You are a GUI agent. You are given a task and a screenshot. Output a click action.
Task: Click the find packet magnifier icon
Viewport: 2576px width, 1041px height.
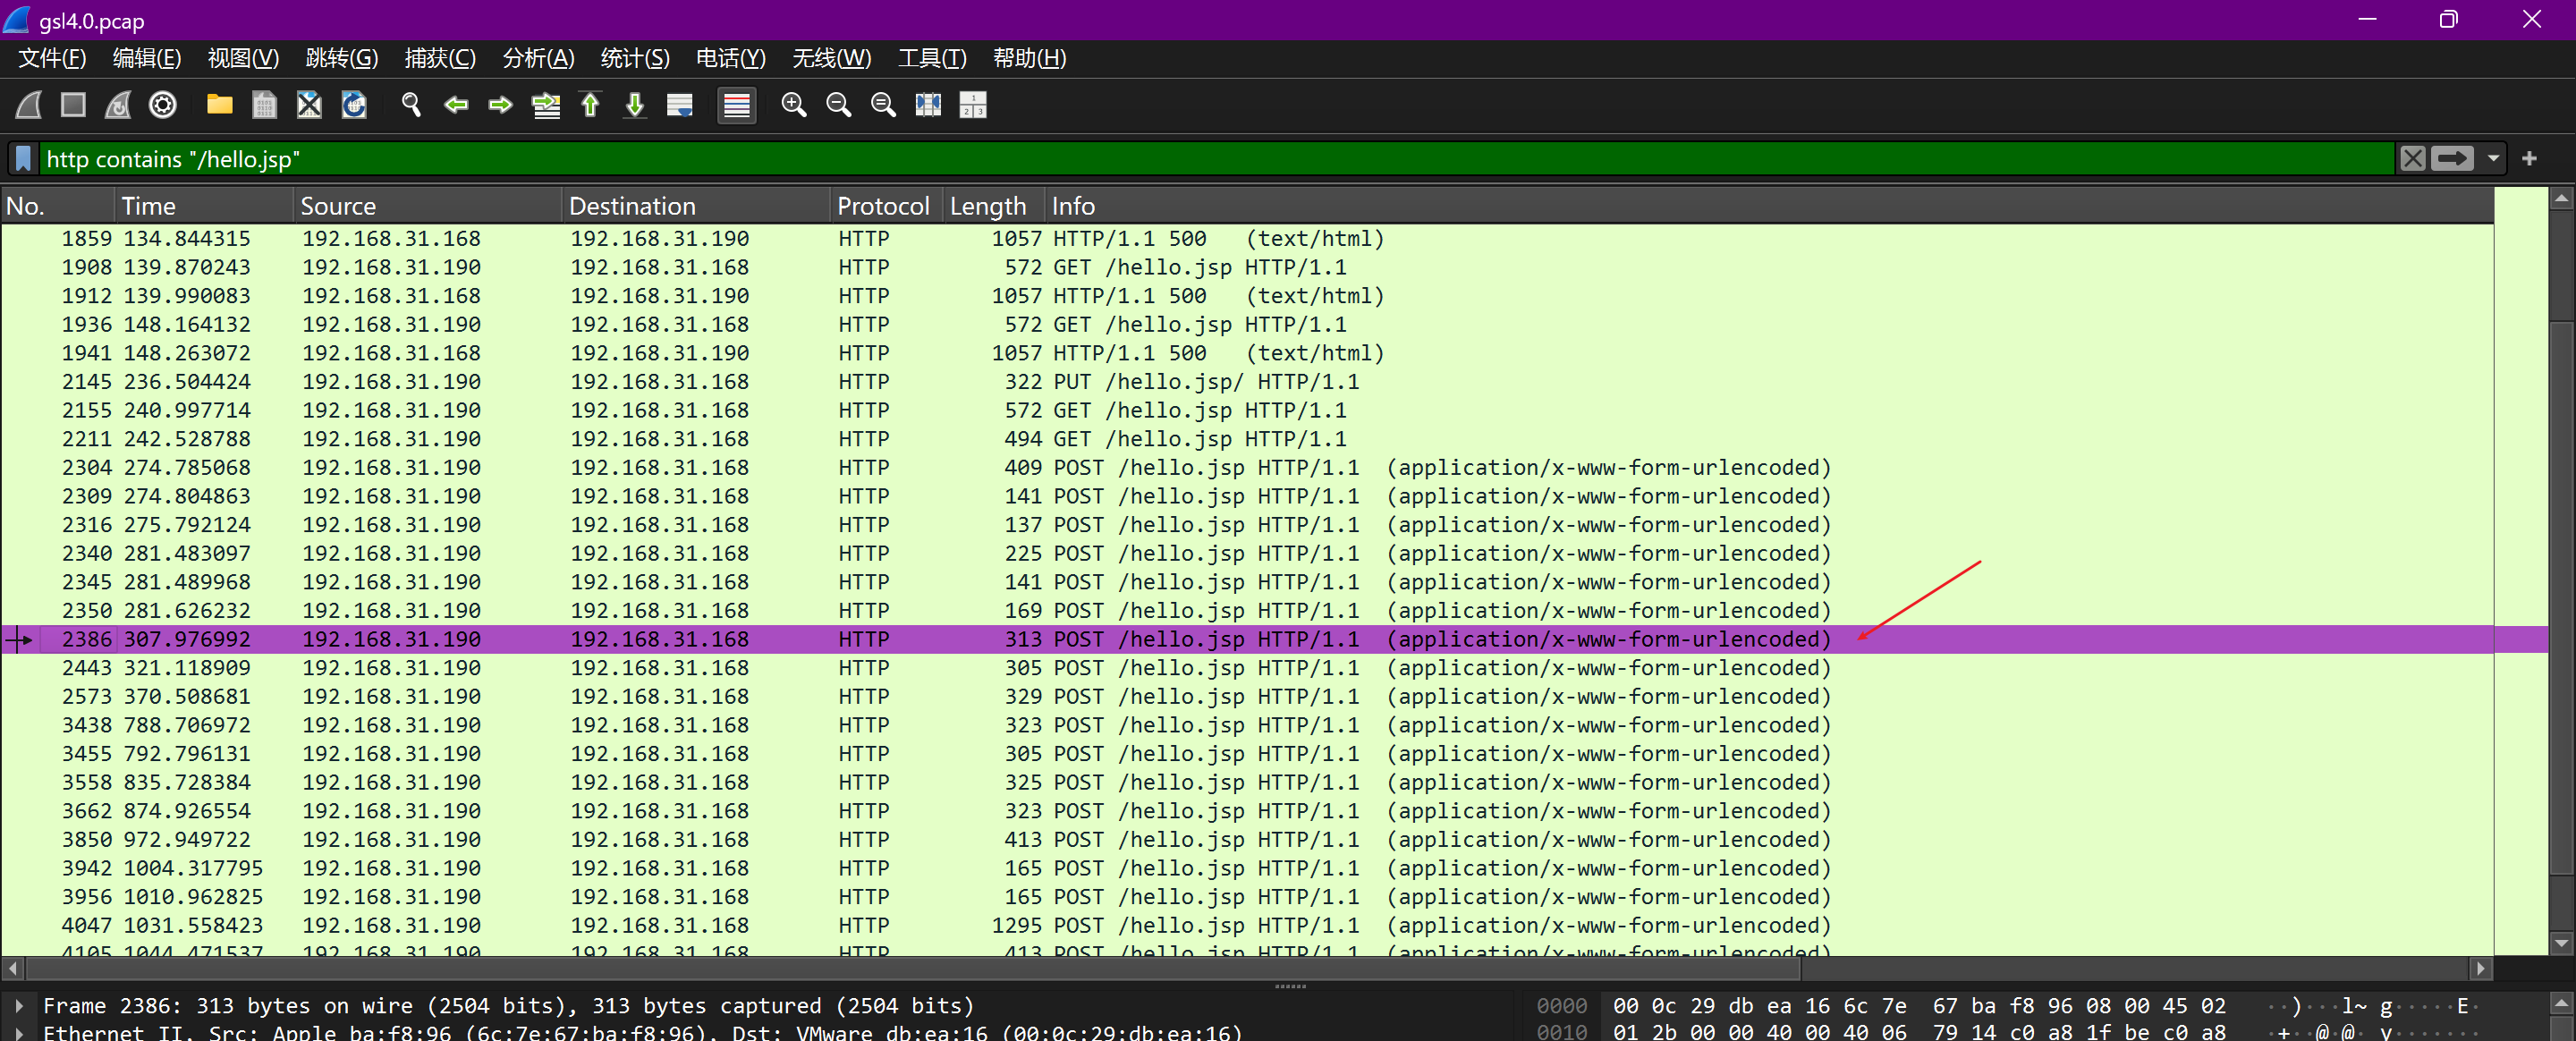pyautogui.click(x=411, y=105)
